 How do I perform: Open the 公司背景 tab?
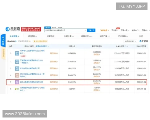pyautogui.click(x=14, y=36)
